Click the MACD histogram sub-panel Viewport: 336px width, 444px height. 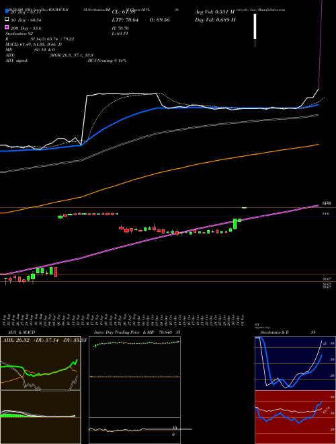(x=40, y=417)
